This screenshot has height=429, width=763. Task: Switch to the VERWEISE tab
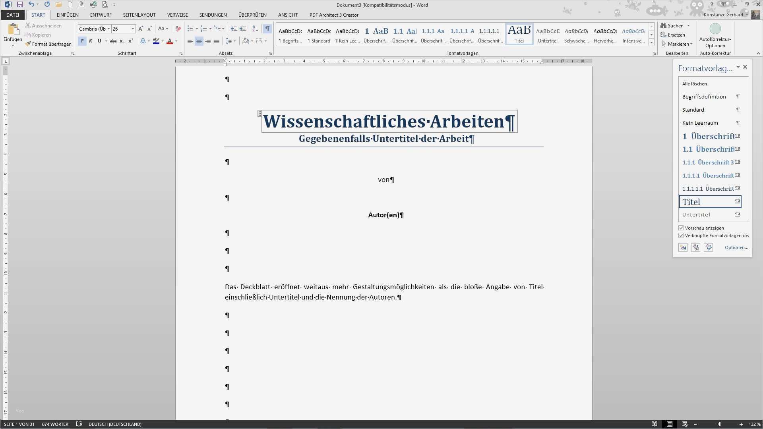coord(177,15)
